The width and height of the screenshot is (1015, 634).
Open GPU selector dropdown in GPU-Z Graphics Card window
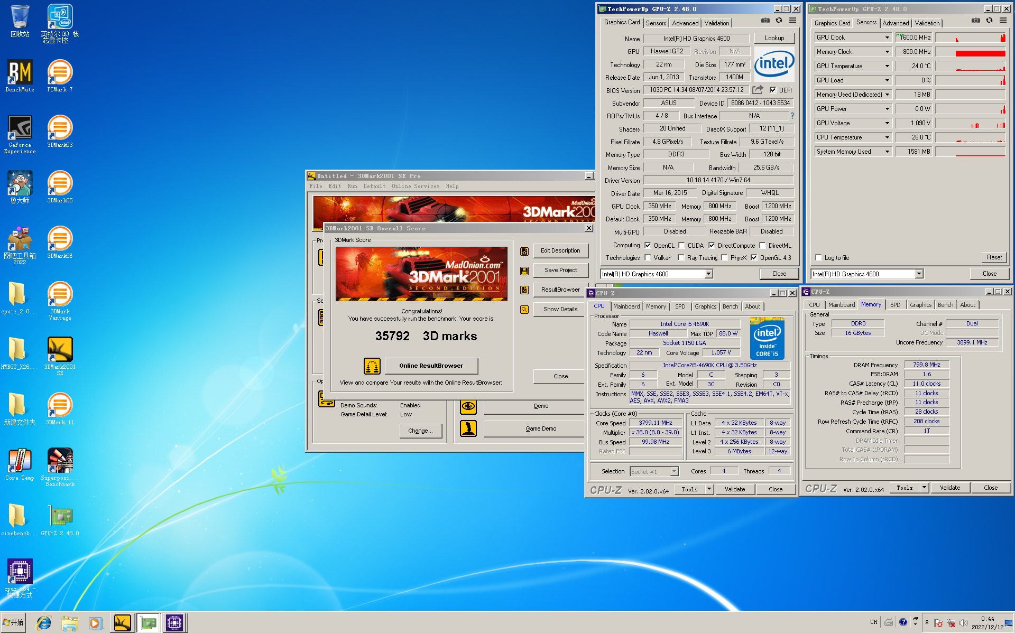708,274
